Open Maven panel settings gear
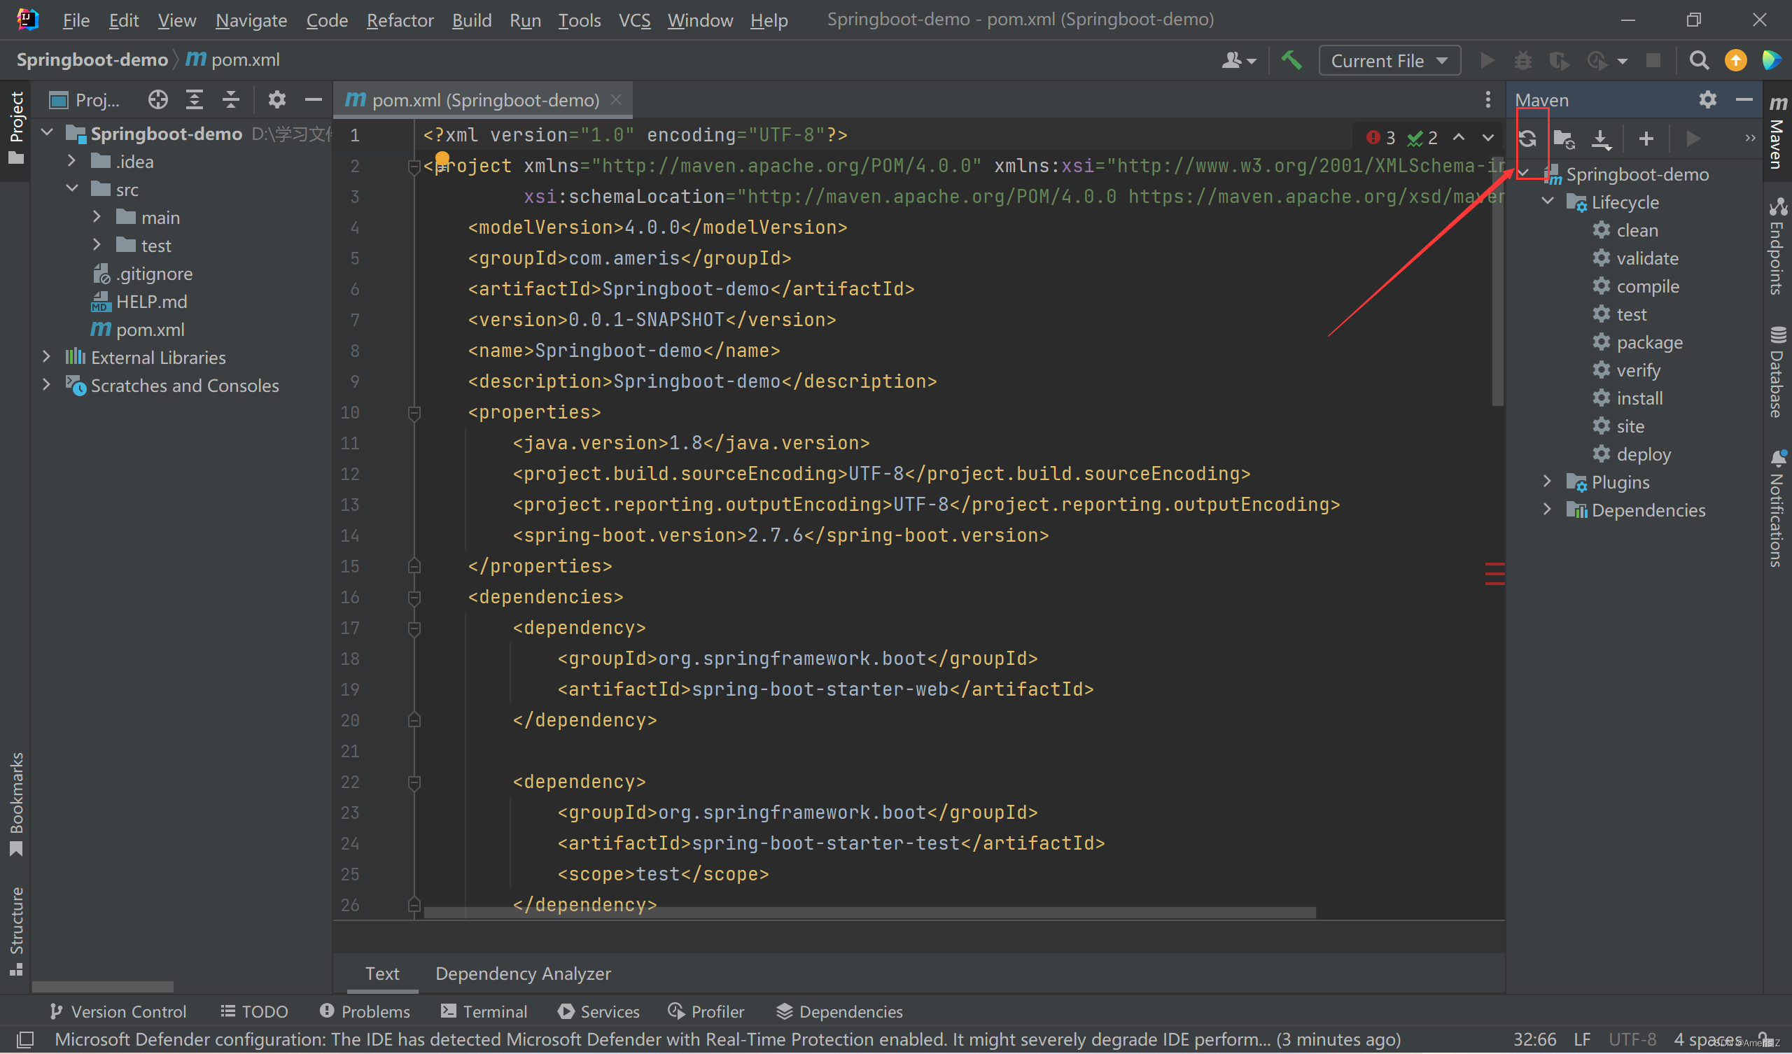 pos(1707,99)
